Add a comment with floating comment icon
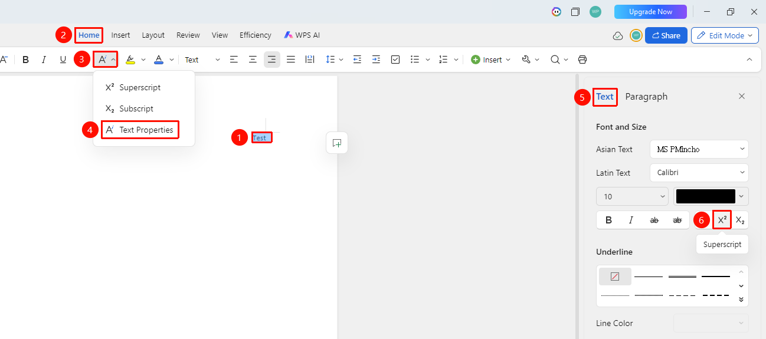 pos(337,143)
